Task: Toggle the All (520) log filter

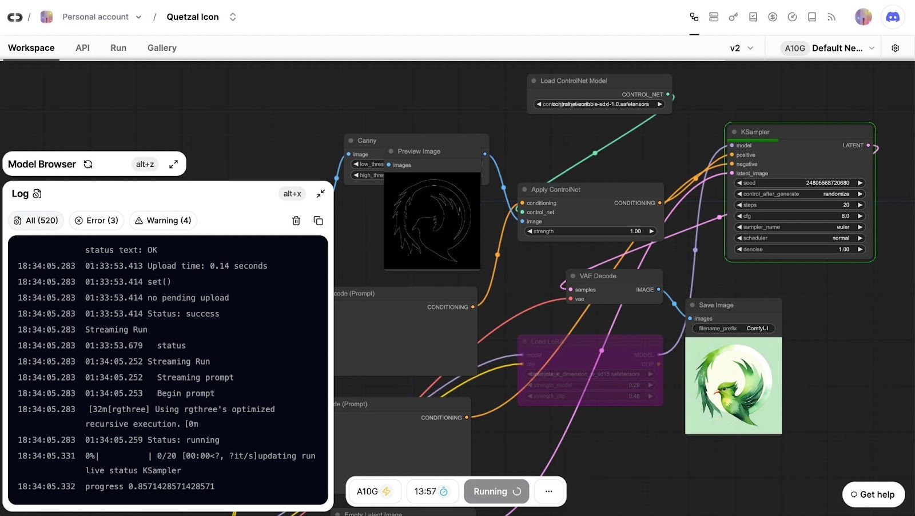Action: tap(36, 221)
